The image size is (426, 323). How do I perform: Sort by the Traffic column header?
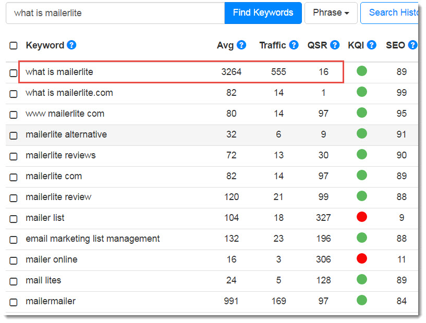[x=273, y=45]
